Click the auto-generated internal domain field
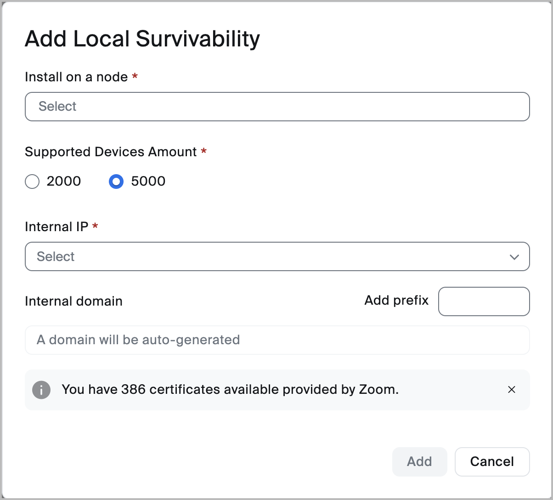This screenshot has width=553, height=500. [277, 340]
